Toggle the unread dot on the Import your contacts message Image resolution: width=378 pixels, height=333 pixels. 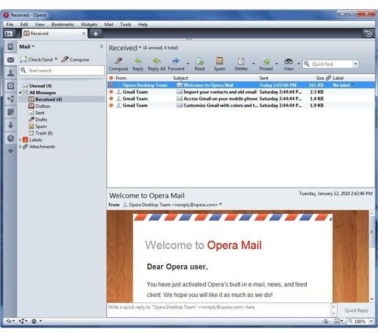[x=111, y=92]
